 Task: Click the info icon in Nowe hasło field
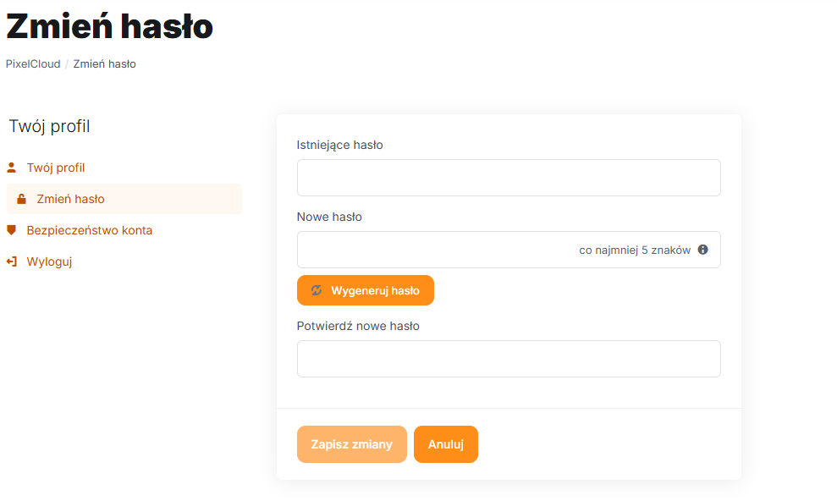click(x=702, y=250)
